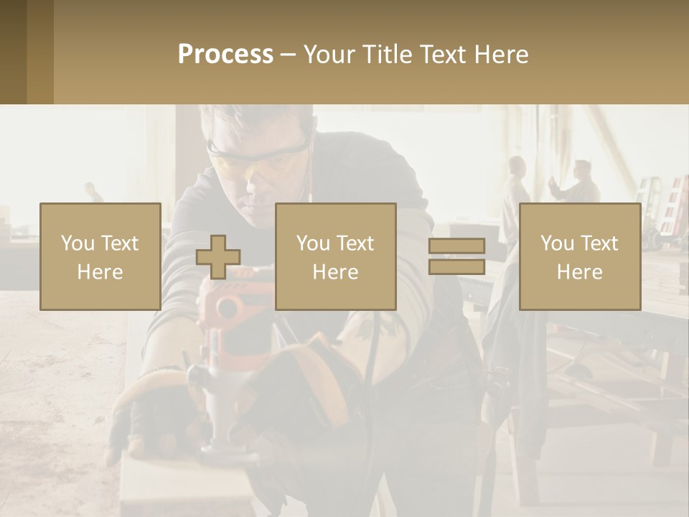Click the plus sign between the boxes
The height and width of the screenshot is (517, 689).
[218, 257]
